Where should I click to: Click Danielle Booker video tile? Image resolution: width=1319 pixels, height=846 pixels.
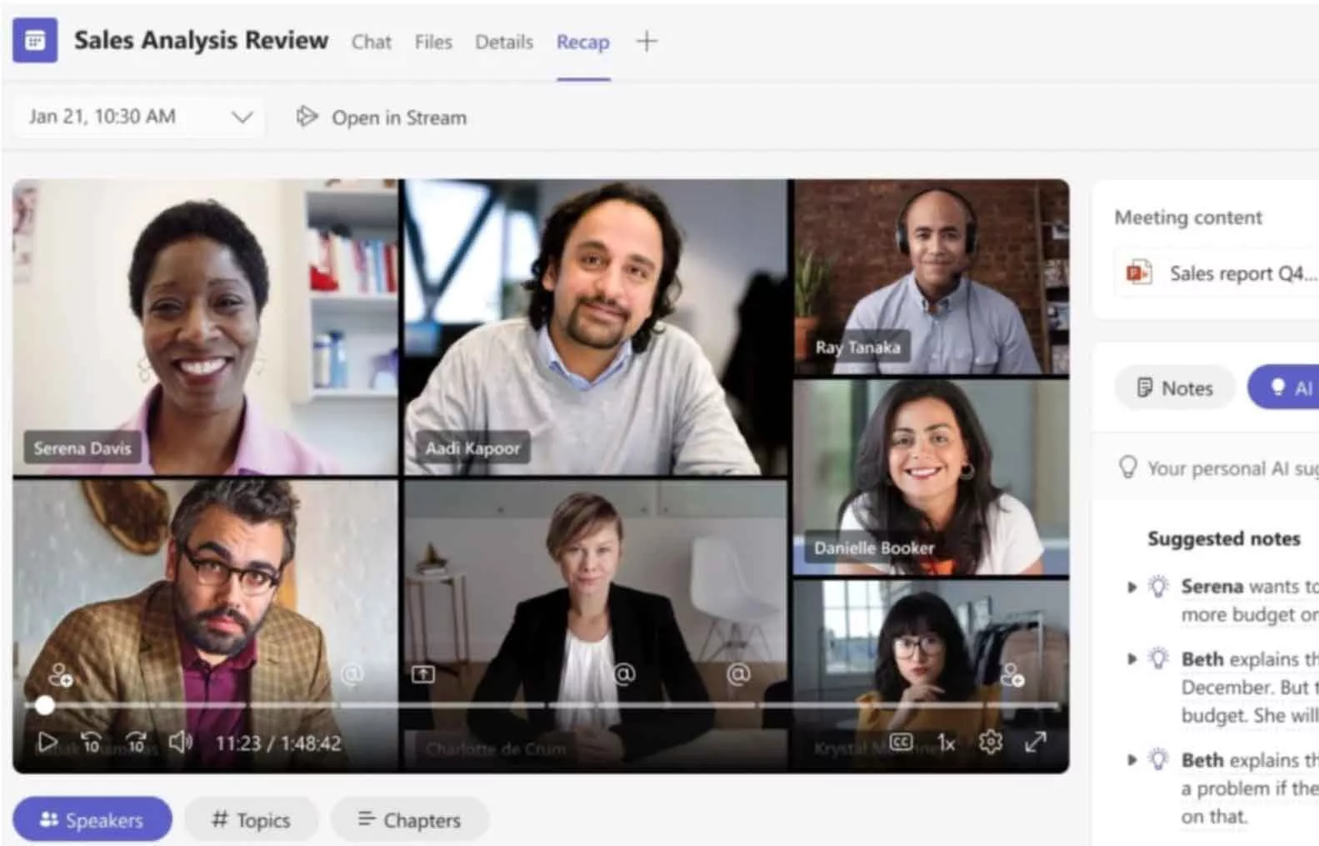tap(931, 478)
